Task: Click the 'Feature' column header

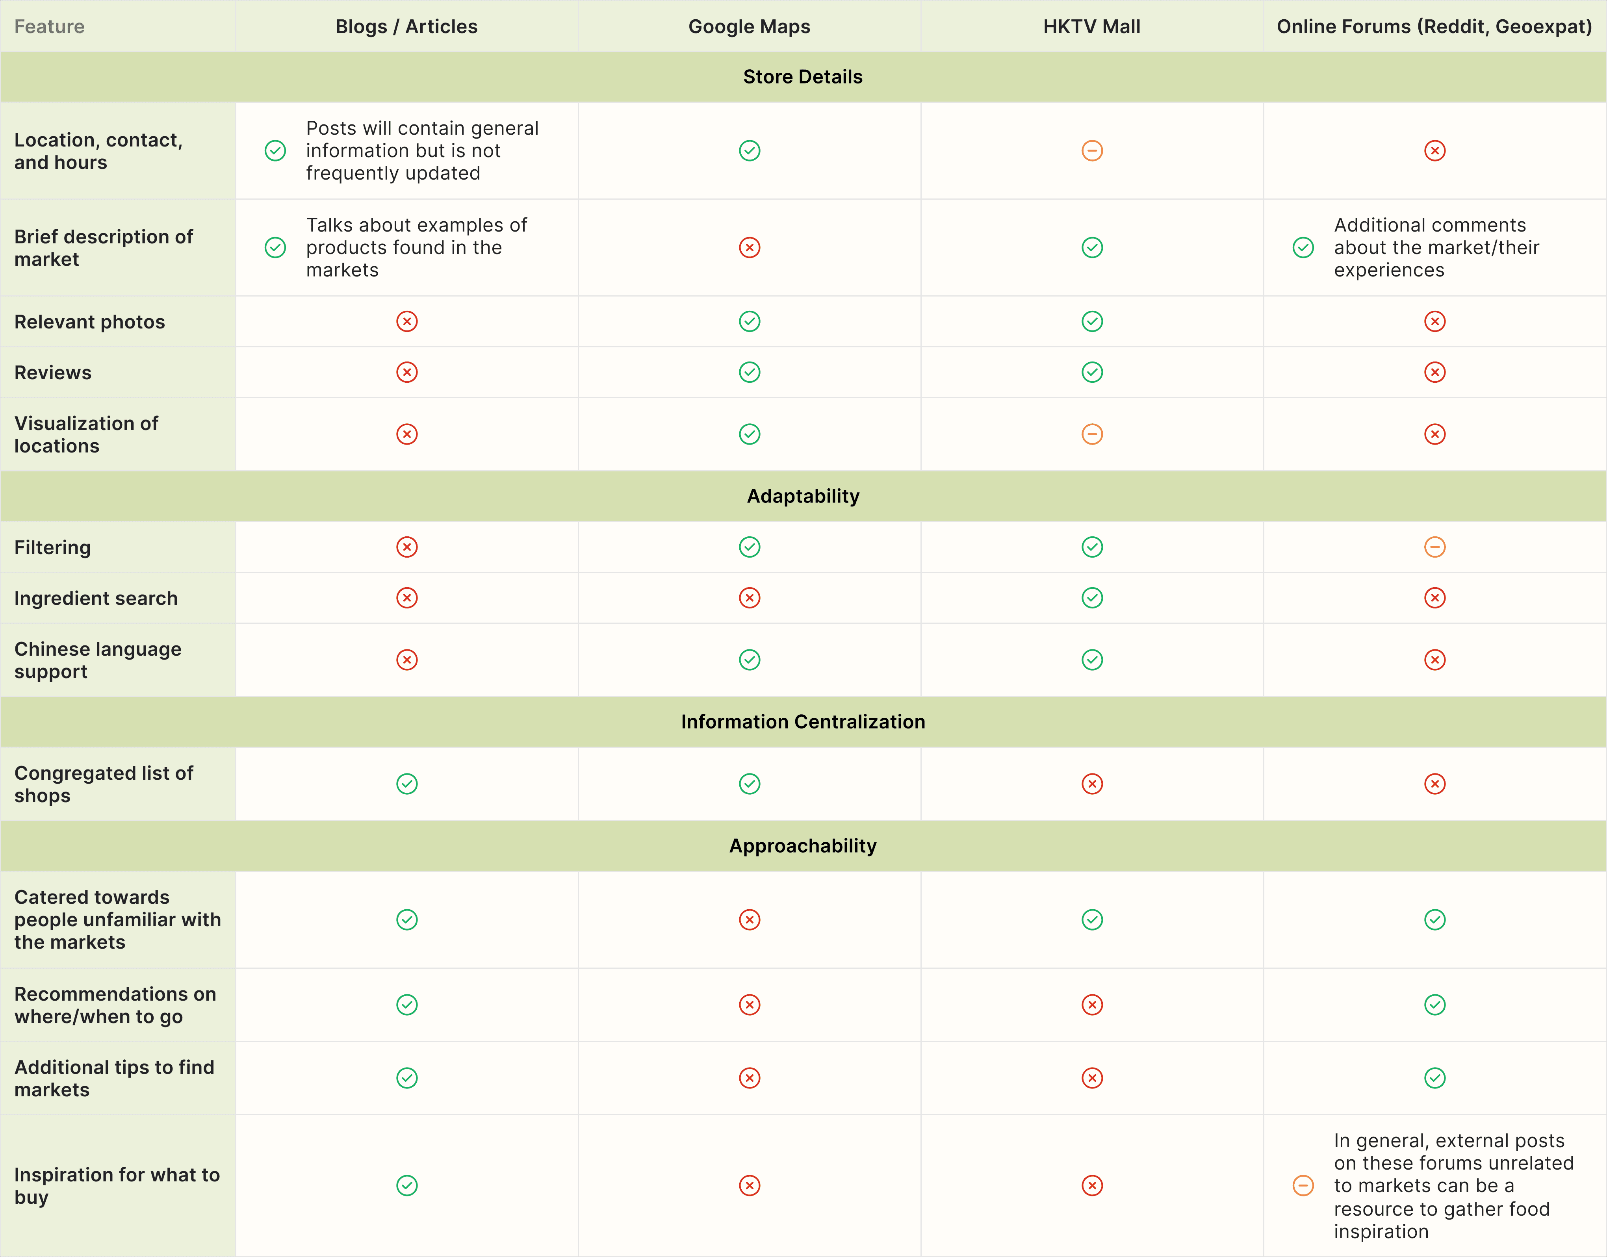Action: (49, 26)
